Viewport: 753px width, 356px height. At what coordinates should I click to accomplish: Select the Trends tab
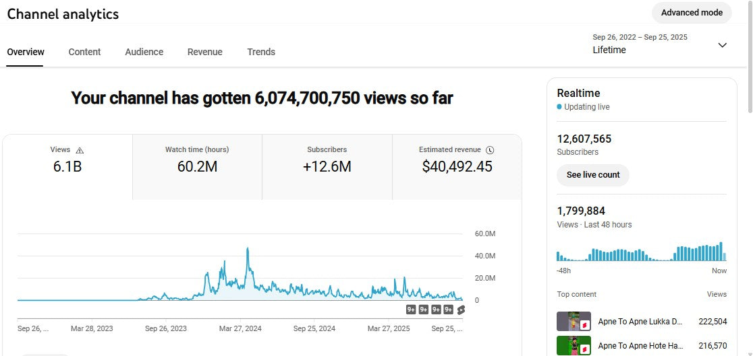[261, 52]
